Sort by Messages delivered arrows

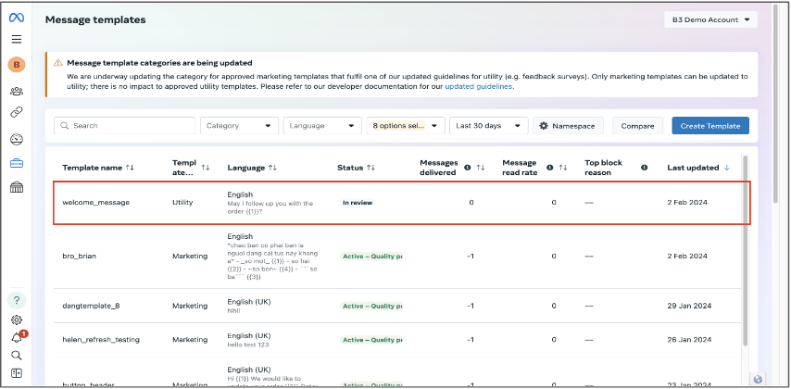(x=480, y=168)
